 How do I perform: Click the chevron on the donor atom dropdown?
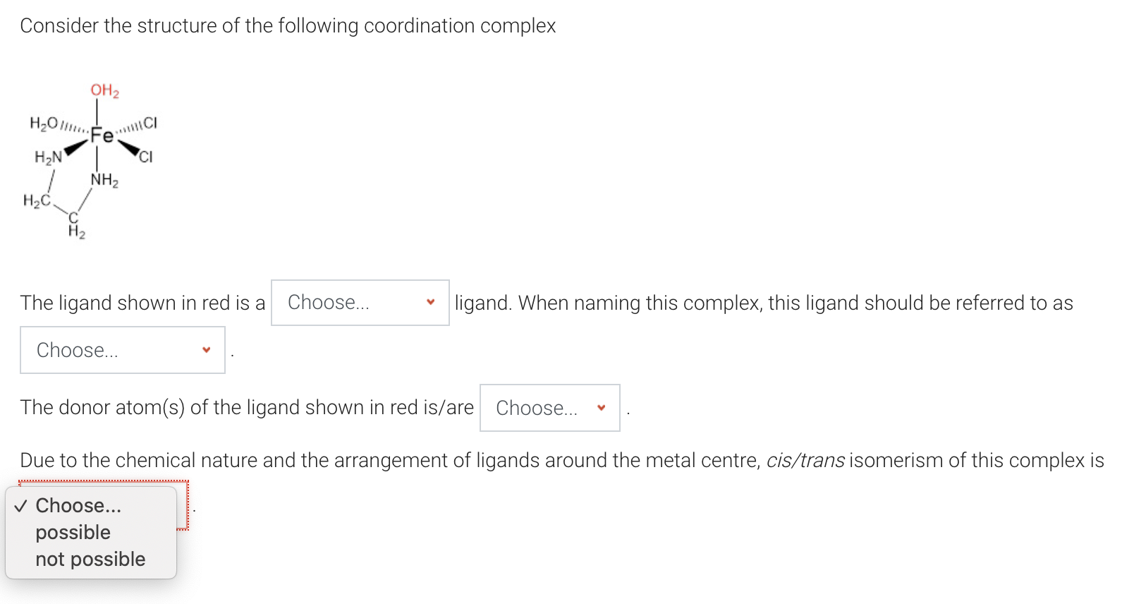pyautogui.click(x=600, y=408)
